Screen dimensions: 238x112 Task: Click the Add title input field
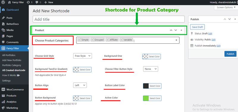pyautogui.click(x=109, y=19)
